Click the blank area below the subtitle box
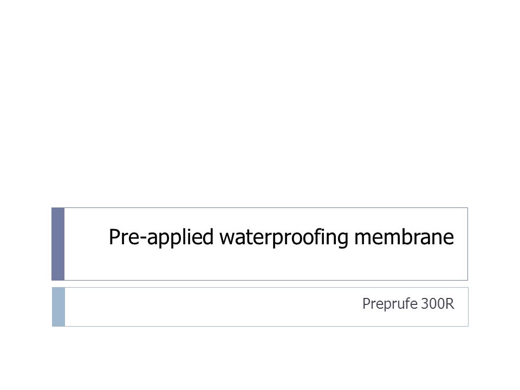The image size is (520, 390). point(260,358)
